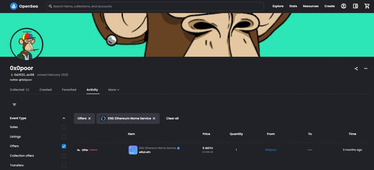Screen dimensions: 374x170
Task: Click the 0x0poor profile name heading
Action: coord(22,68)
